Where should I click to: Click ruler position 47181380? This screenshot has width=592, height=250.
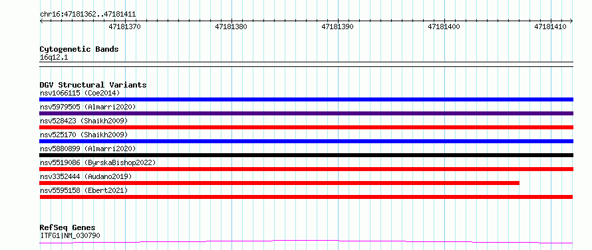231,27
